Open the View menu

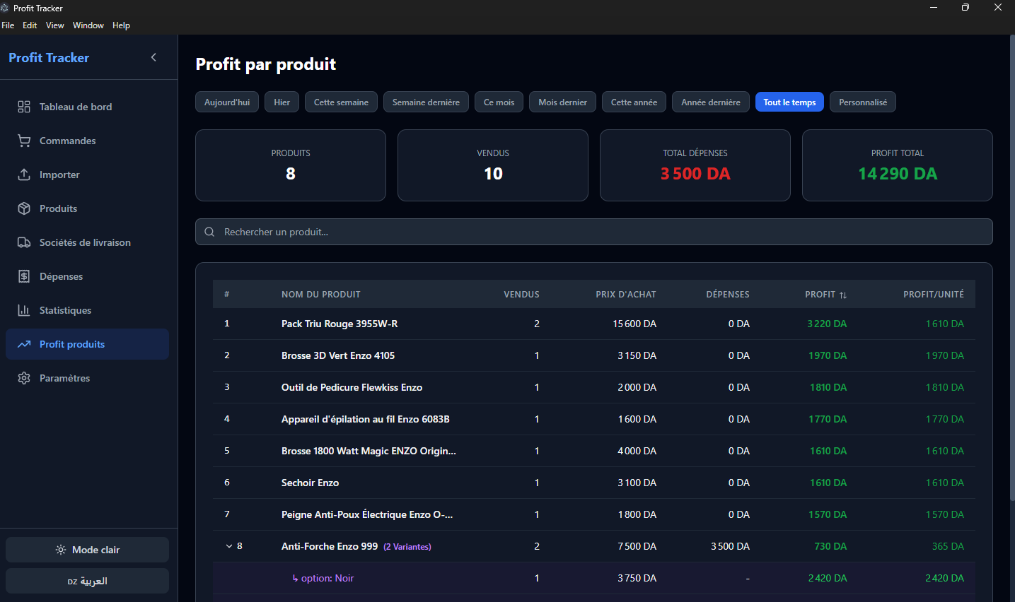coord(54,25)
